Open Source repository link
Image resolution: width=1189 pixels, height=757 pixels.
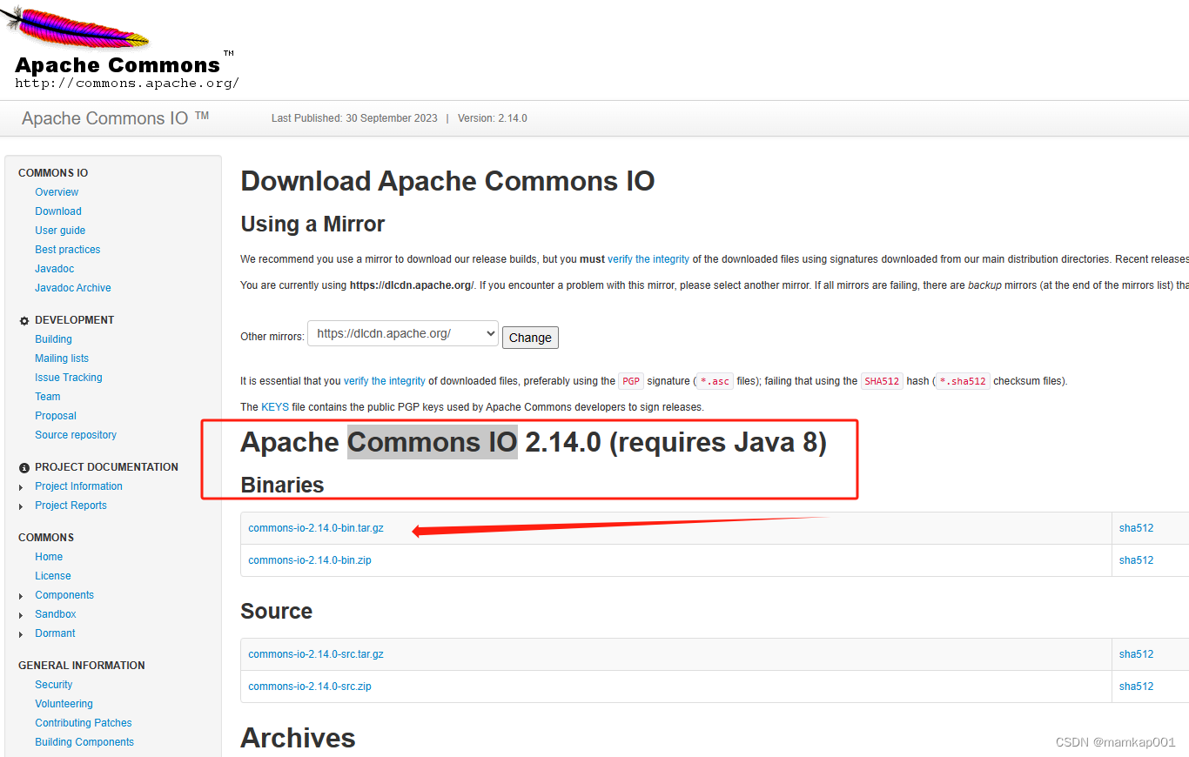coord(76,435)
